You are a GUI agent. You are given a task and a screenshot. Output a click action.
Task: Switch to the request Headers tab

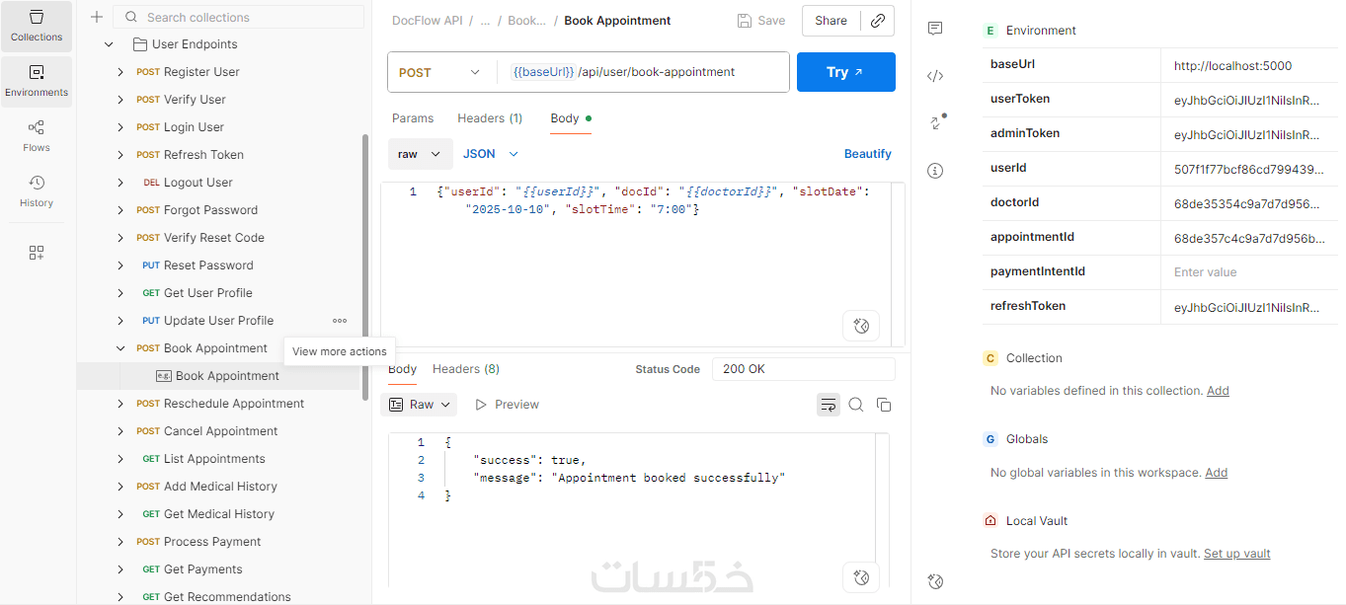coord(489,118)
